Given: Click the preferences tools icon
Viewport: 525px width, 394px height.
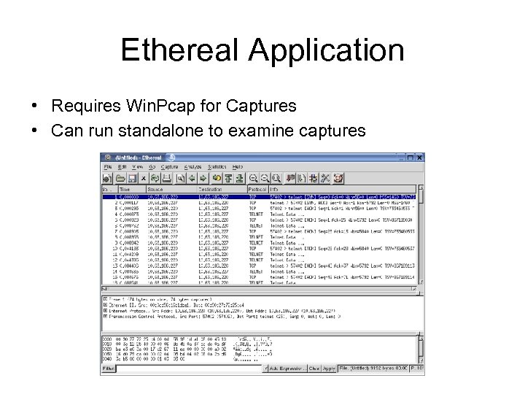Looking at the screenshot, I should point(325,178).
